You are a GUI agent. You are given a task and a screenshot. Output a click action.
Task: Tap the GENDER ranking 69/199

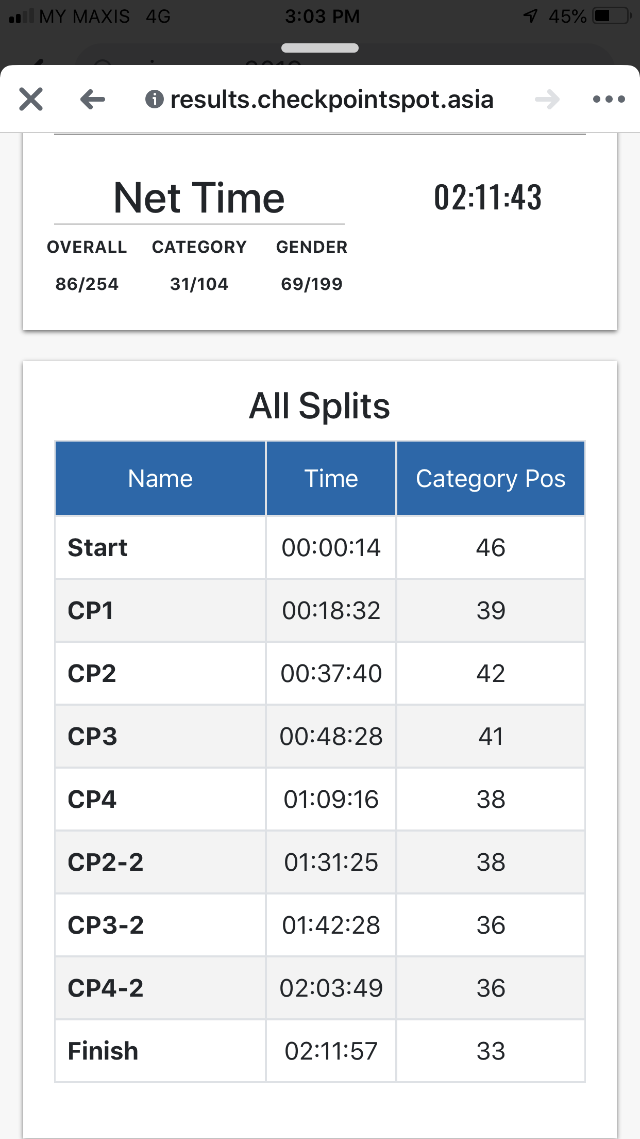point(312,284)
